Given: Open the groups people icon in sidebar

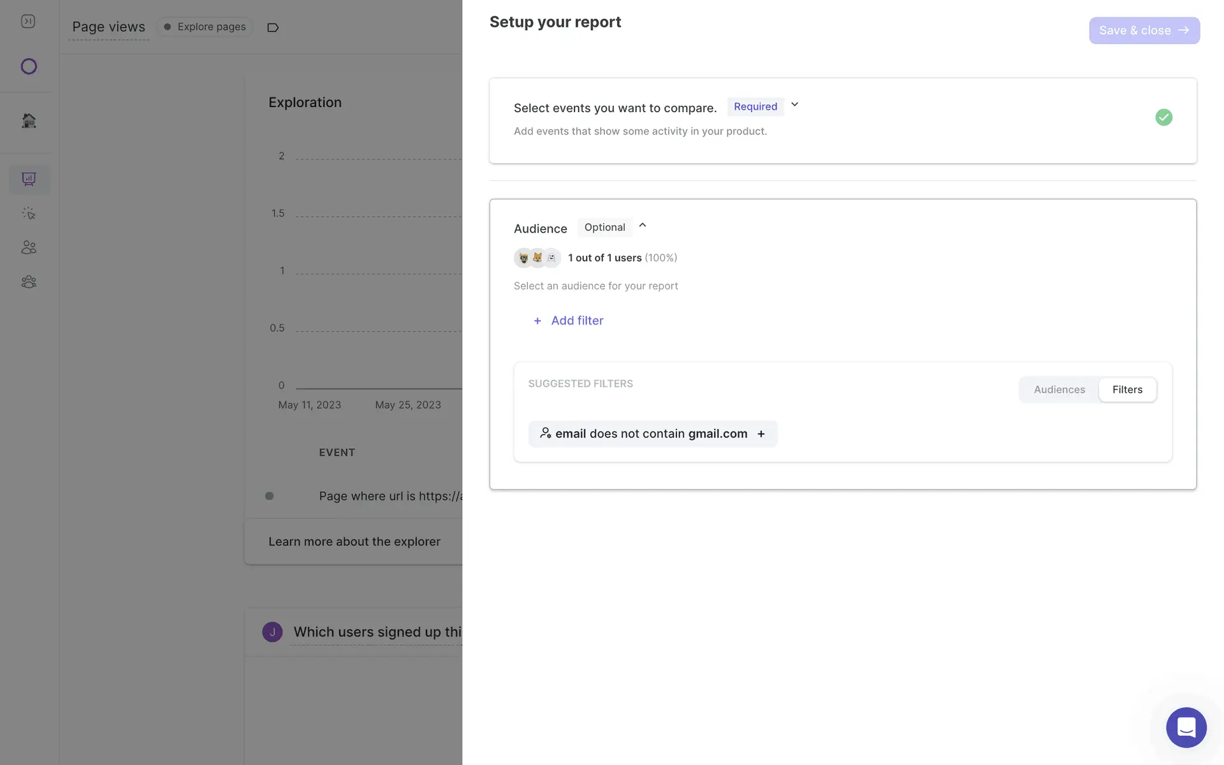Looking at the screenshot, I should pos(29,282).
